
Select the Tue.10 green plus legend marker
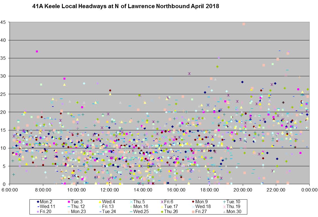[224, 202]
